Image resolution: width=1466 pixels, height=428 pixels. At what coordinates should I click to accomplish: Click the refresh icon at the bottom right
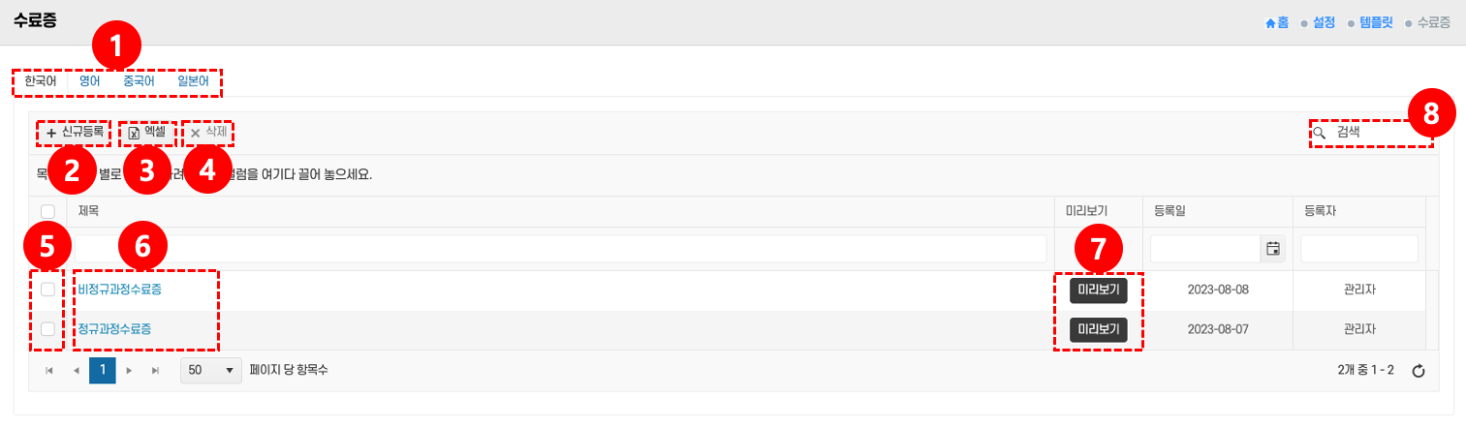[1419, 371]
